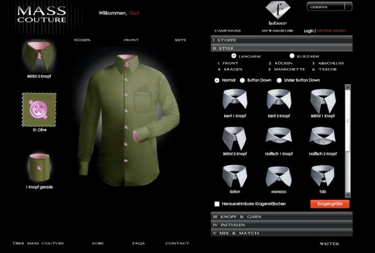375x253 pixels.
Task: Choose the Haifisch 2 Knopf collar
Action: click(323, 138)
